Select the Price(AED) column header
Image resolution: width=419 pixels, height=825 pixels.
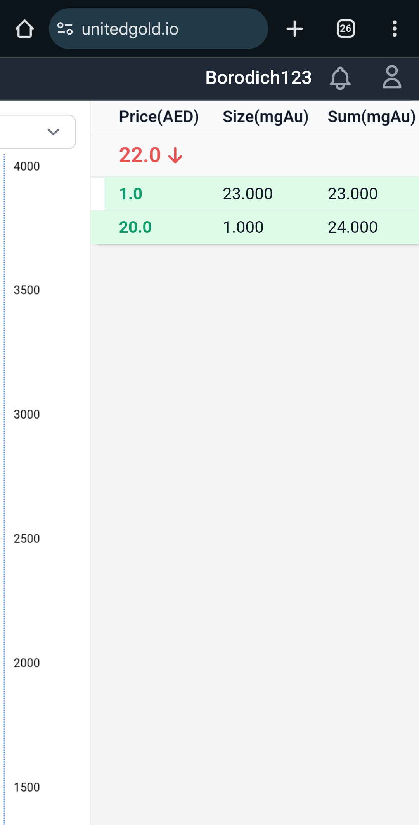point(159,117)
